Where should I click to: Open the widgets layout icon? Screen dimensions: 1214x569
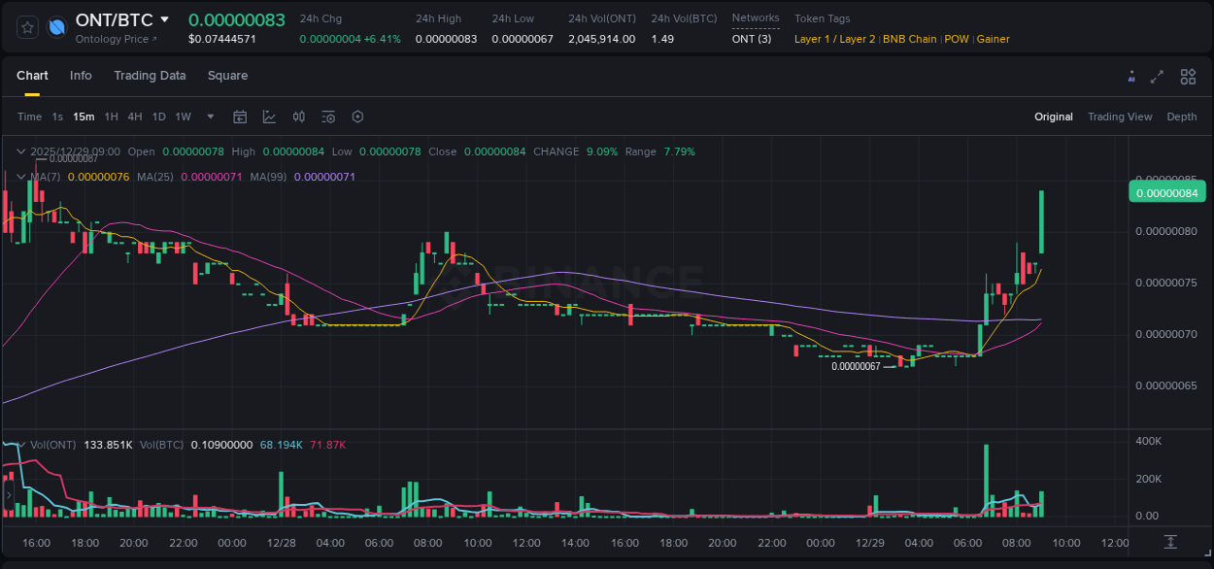point(1187,76)
